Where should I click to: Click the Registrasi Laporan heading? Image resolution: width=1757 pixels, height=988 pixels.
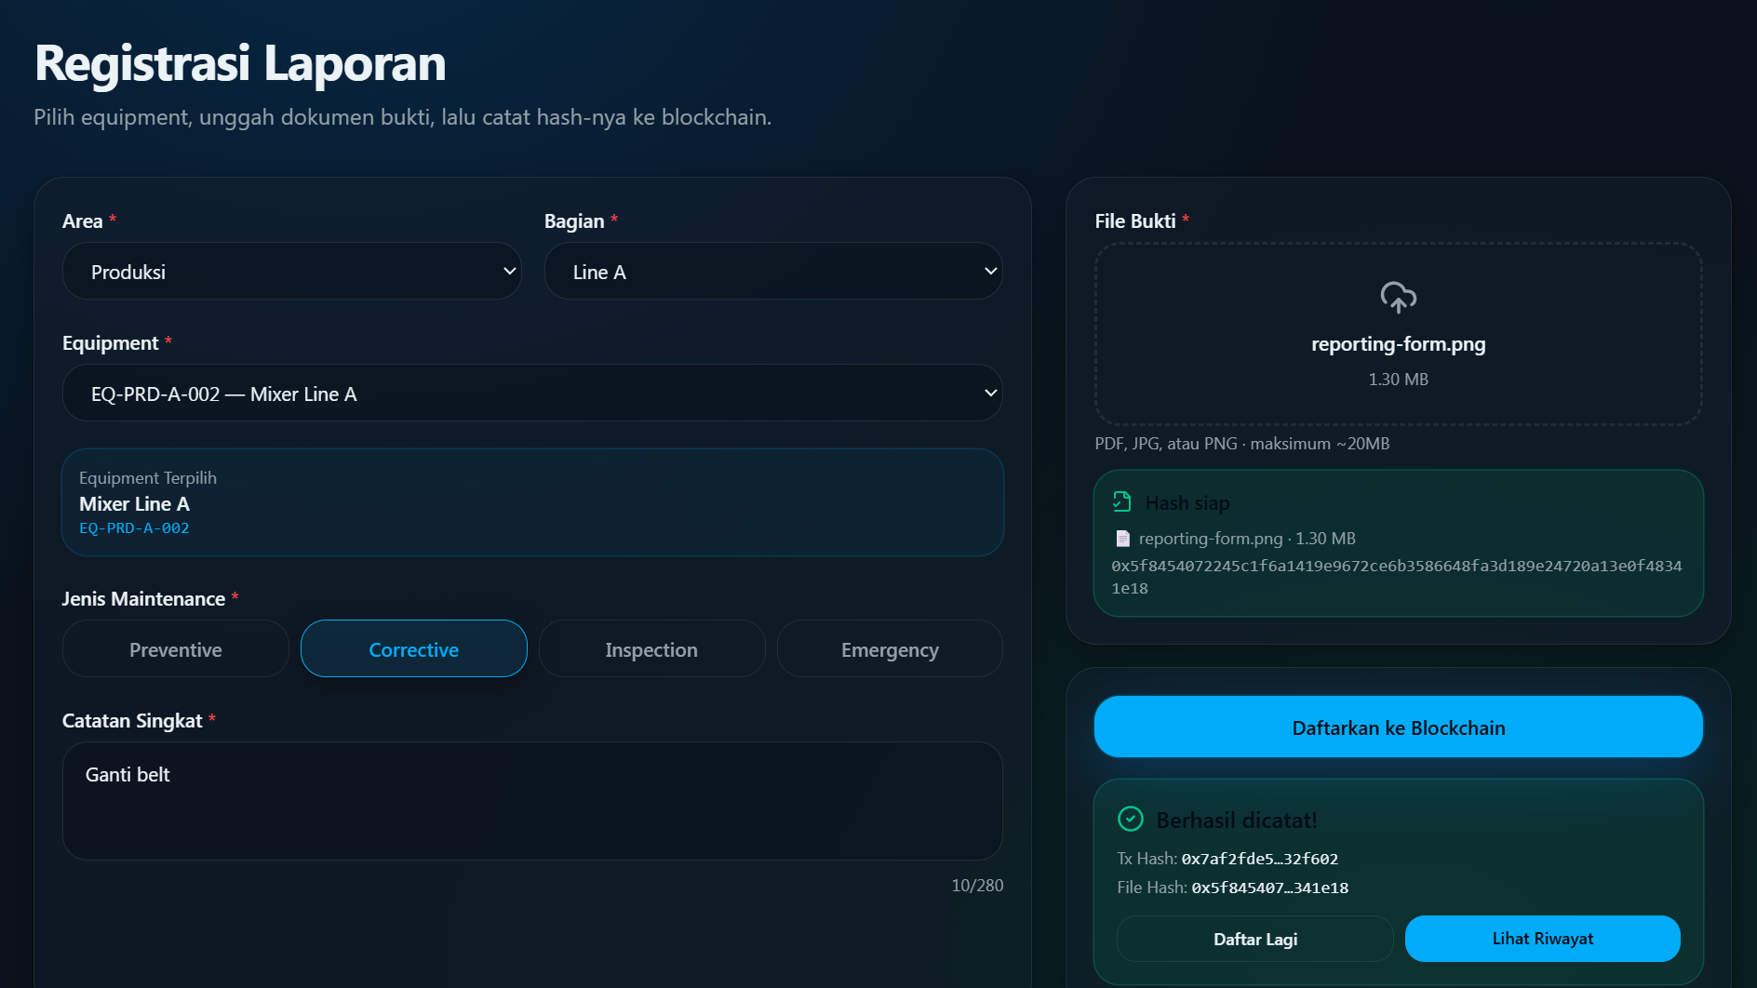[x=240, y=63]
